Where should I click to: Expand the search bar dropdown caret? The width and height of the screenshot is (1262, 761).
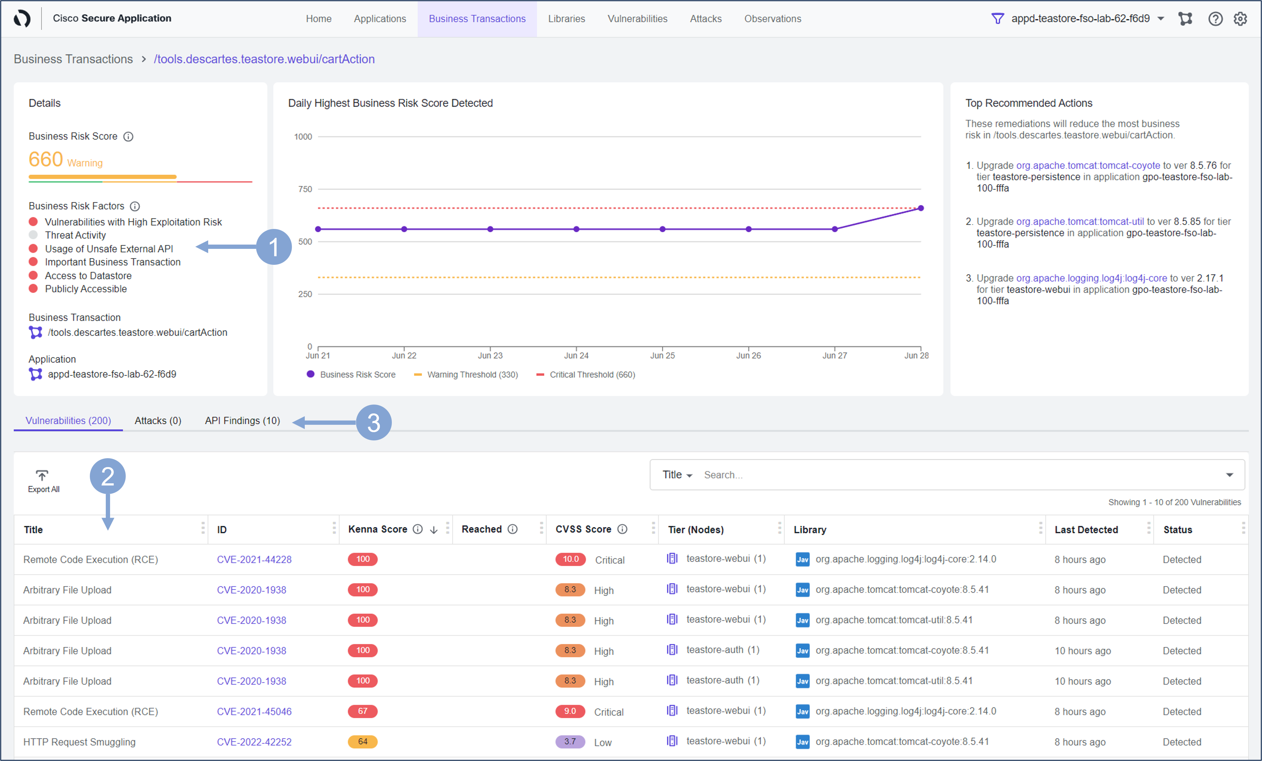[1229, 475]
